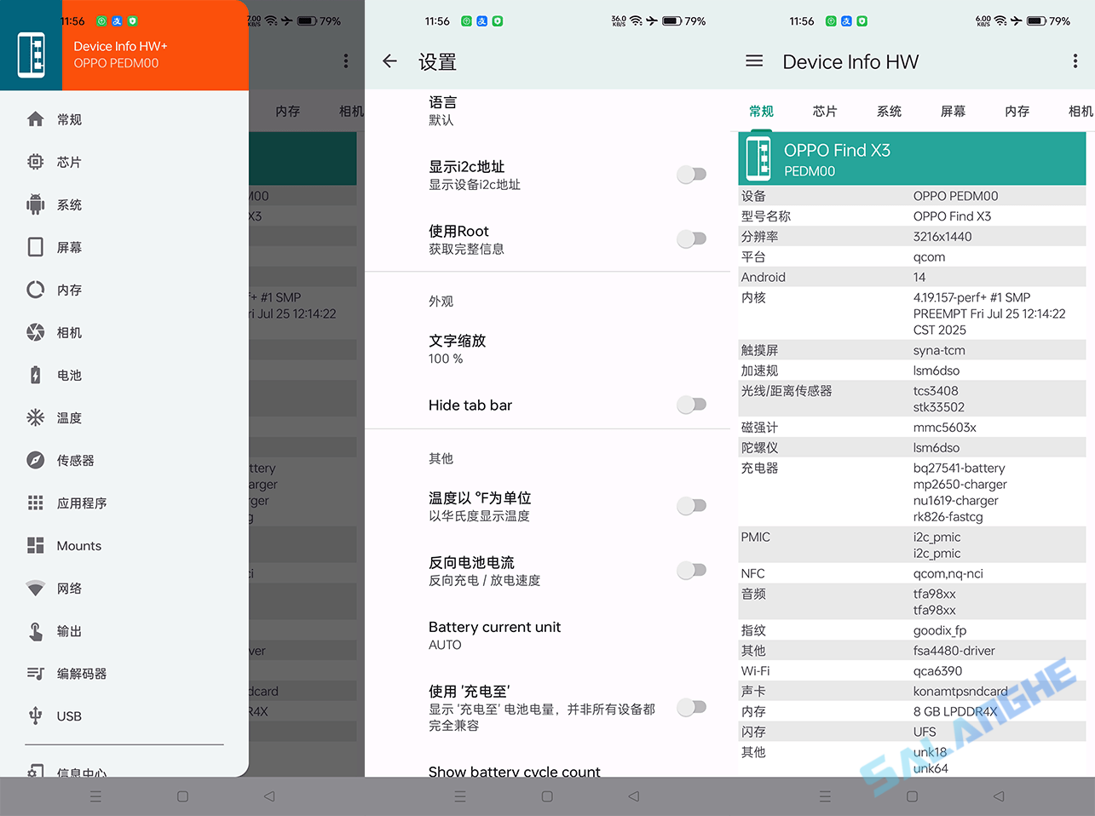Turn on the 使用Root toggle
This screenshot has width=1095, height=816.
pyautogui.click(x=692, y=238)
